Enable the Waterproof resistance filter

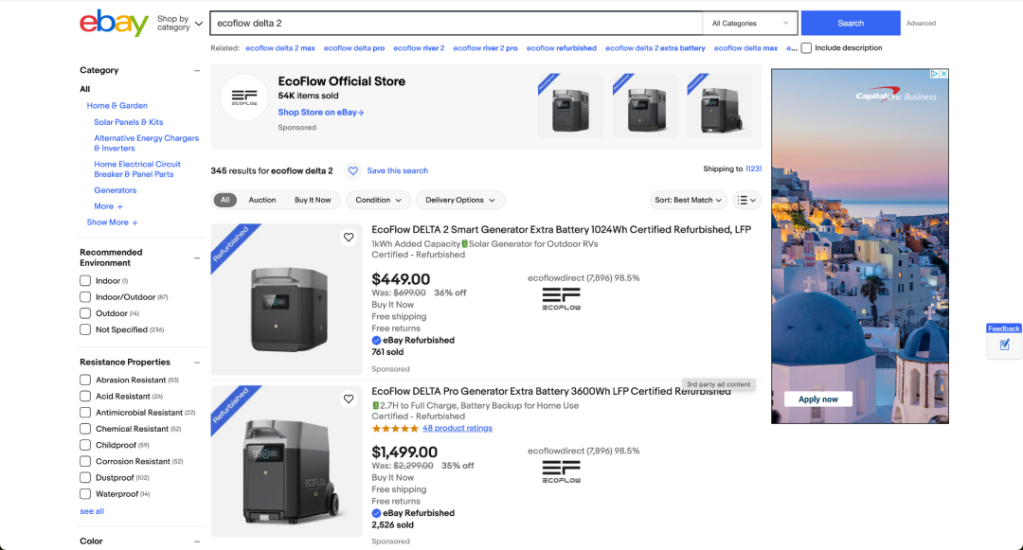[85, 494]
